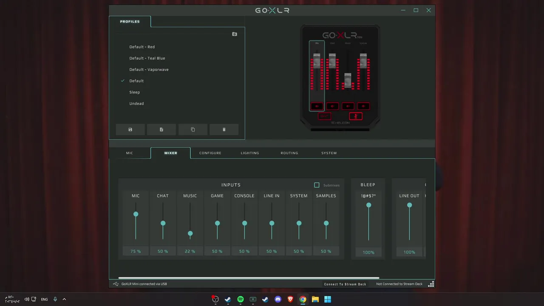Click the copy profile icon

tap(193, 130)
